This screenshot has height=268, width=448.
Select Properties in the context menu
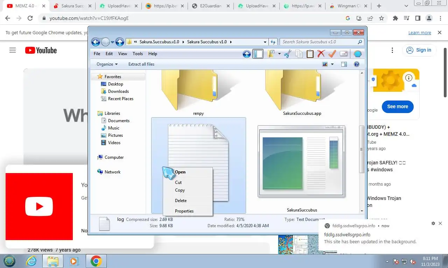pos(188,211)
